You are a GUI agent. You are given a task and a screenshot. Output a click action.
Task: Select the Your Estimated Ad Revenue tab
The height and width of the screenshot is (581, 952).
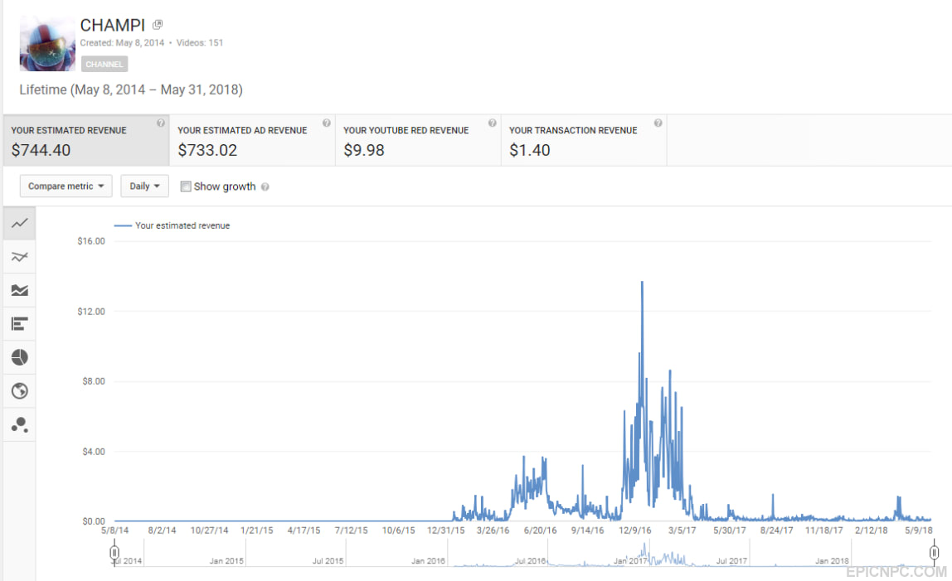(x=252, y=140)
